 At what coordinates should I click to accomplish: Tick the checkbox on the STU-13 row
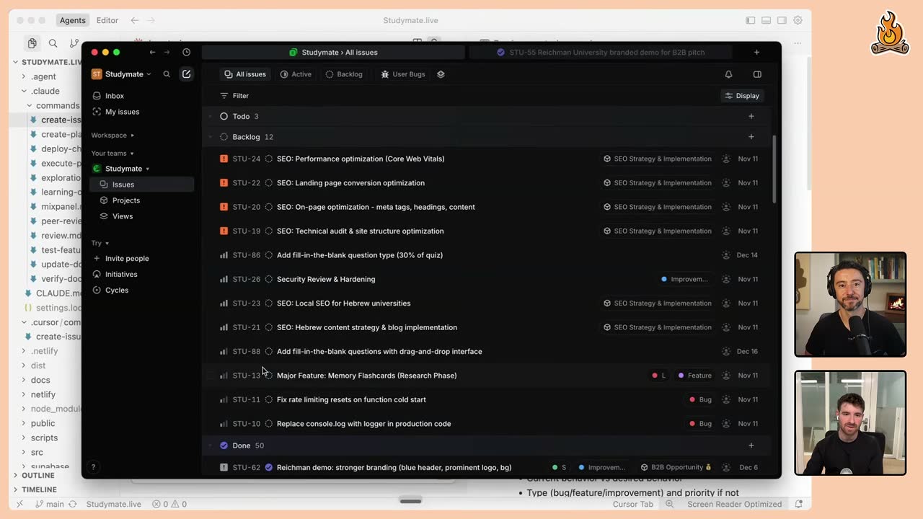coord(211,376)
